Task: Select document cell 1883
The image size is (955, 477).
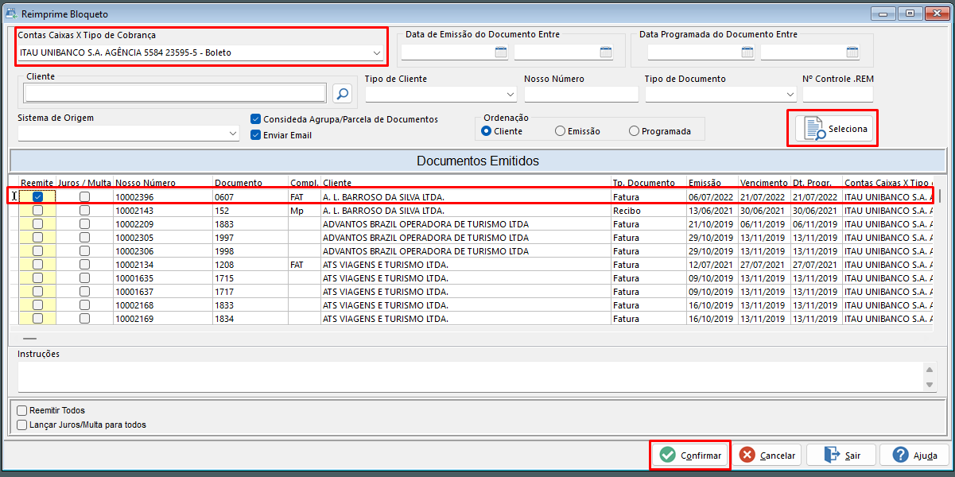Action: (250, 224)
